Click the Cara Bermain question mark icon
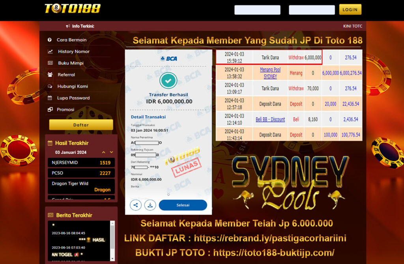This screenshot has width=404, height=264. (x=49, y=40)
